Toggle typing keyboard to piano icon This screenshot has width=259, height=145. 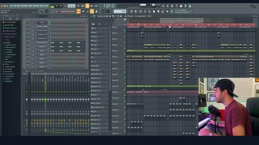tap(79, 11)
